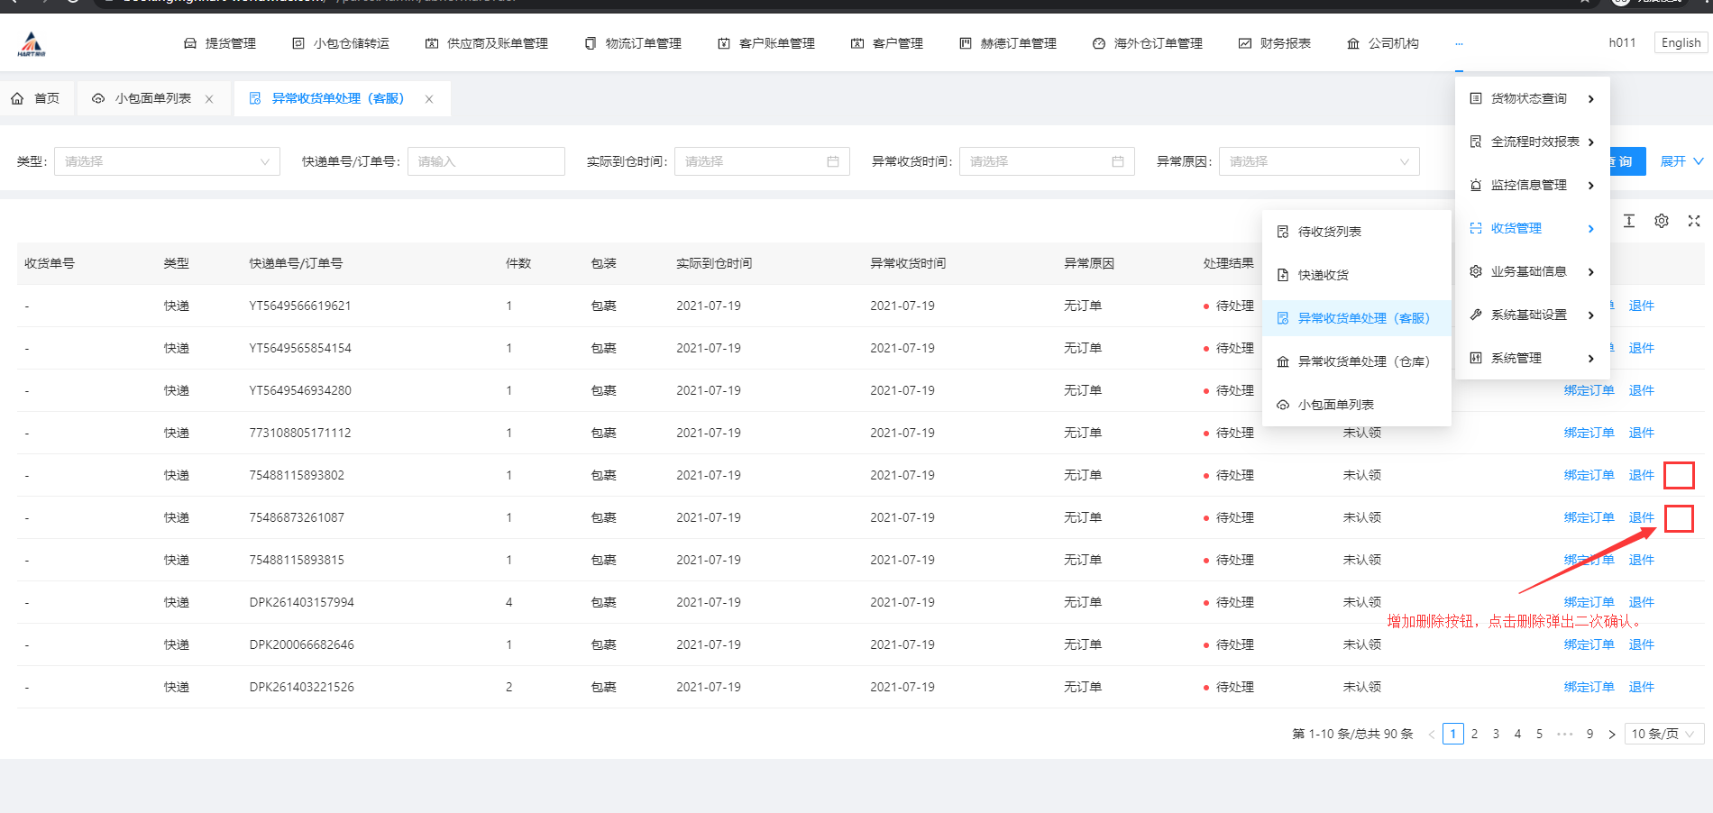Click the table settings gear icon
This screenshot has width=1713, height=813.
[x=1661, y=221]
